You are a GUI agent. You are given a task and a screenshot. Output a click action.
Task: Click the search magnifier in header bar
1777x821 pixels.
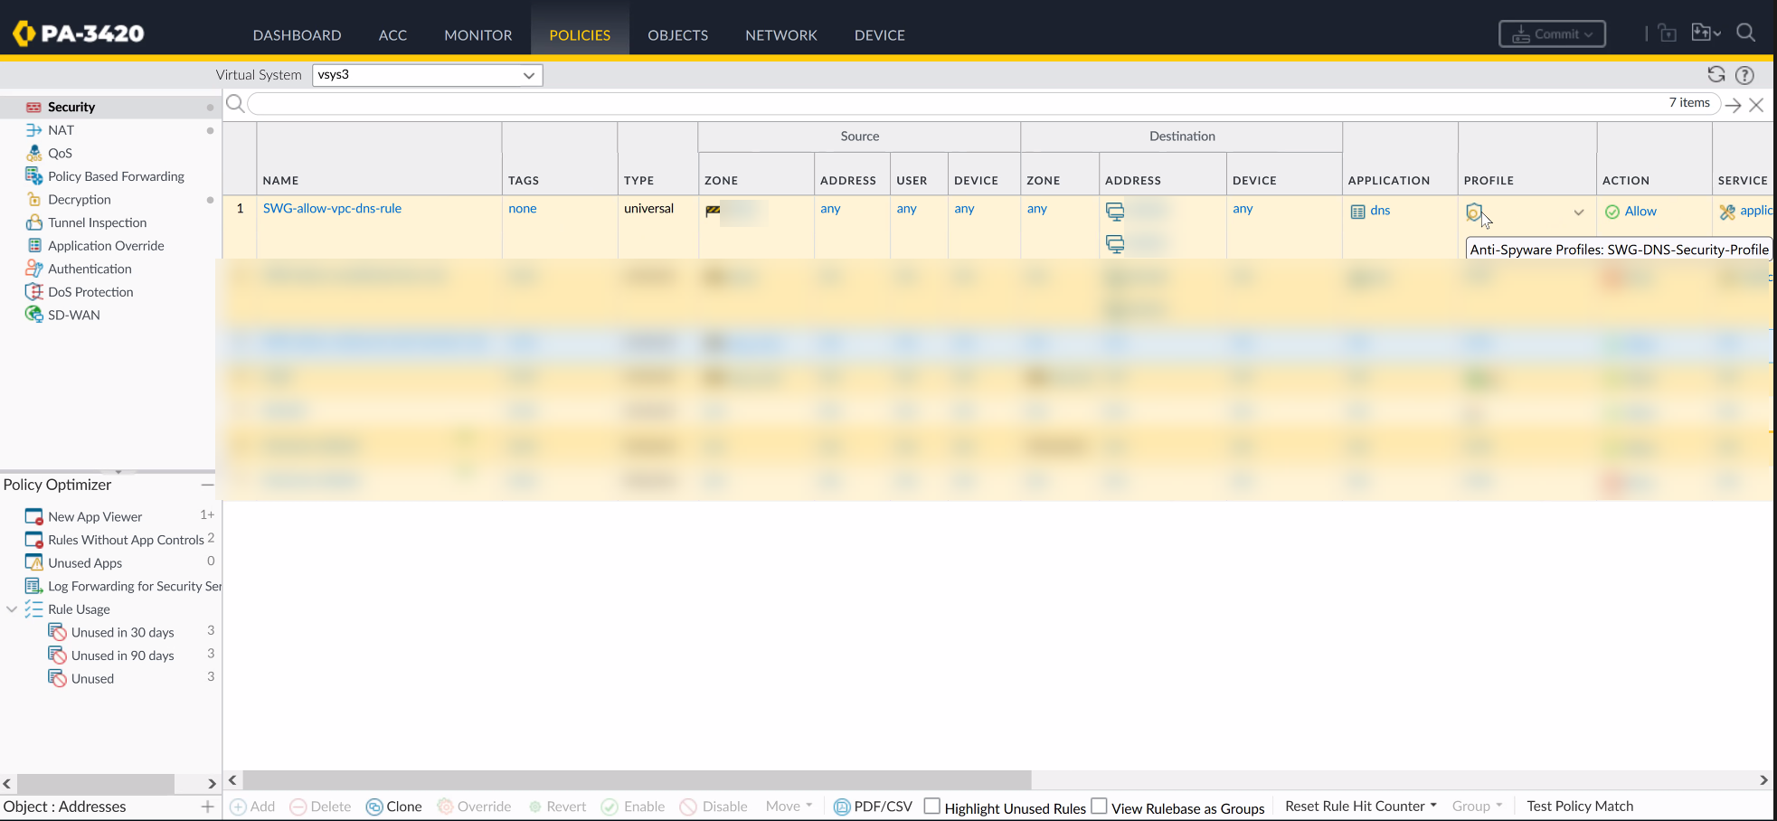[x=1745, y=33]
